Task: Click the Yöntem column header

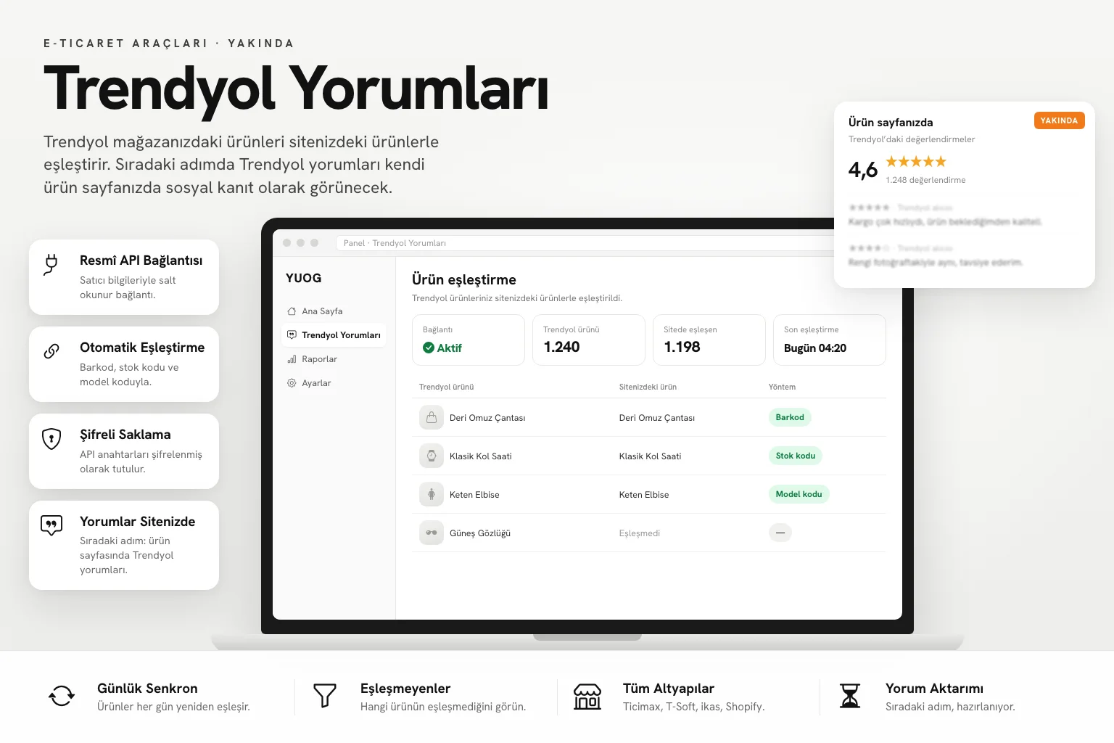Action: click(x=782, y=387)
